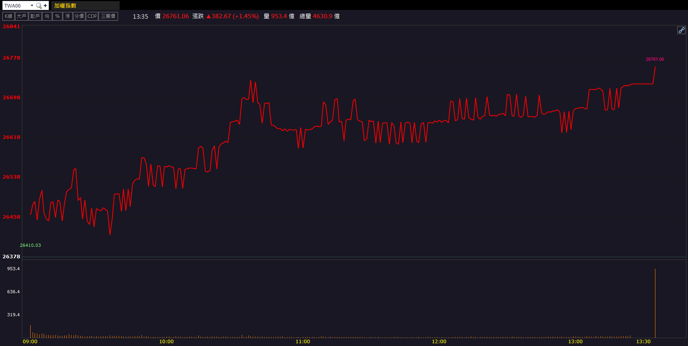Click the 浮 toolbar button

point(68,16)
